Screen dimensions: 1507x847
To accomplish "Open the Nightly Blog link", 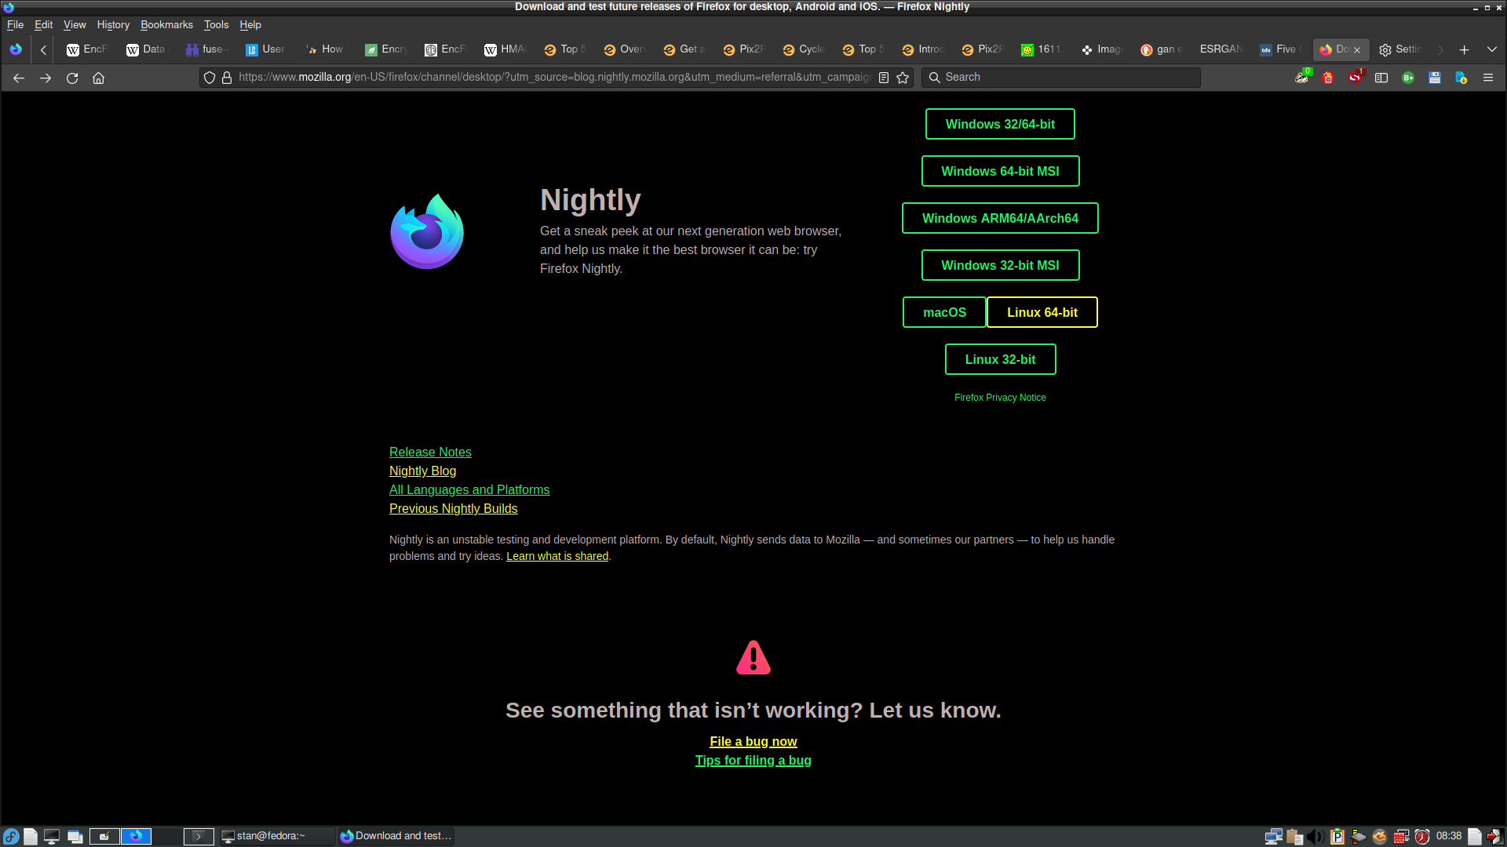I will [422, 471].
